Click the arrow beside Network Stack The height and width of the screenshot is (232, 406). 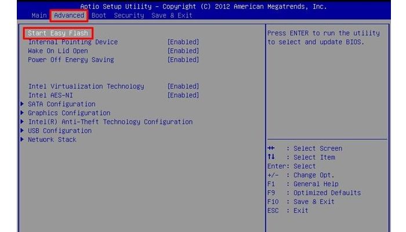22,140
